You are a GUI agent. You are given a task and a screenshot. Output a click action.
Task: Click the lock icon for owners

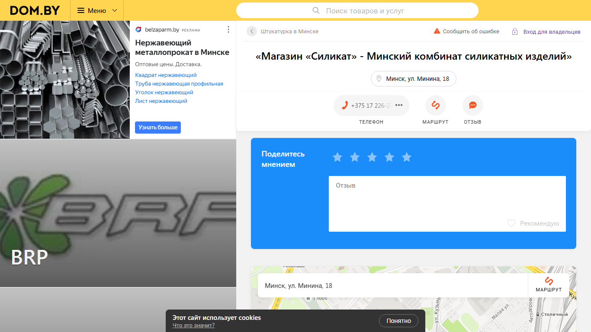[515, 32]
